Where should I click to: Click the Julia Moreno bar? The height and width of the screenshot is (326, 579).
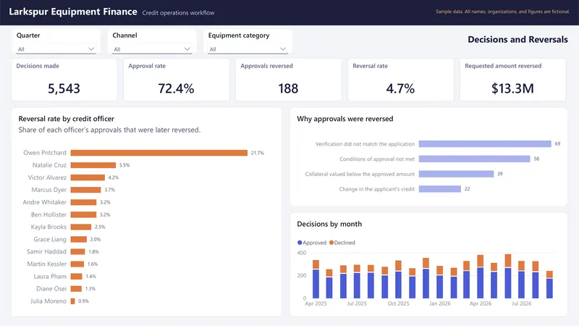point(73,301)
